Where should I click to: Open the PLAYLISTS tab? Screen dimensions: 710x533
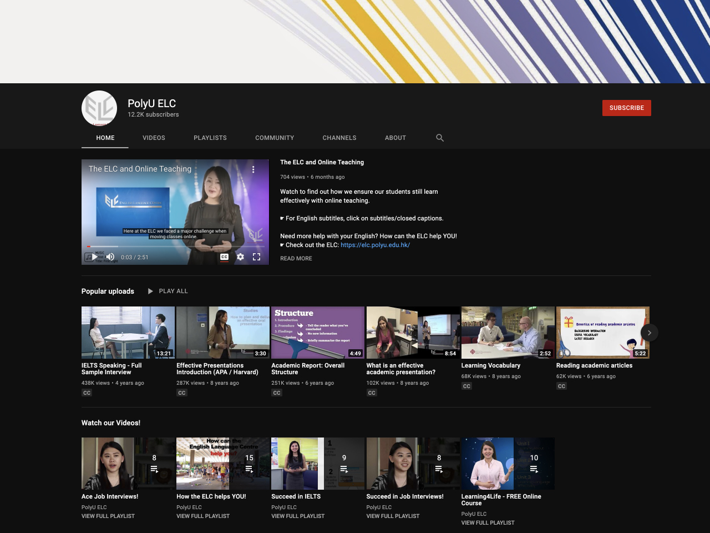(x=210, y=138)
